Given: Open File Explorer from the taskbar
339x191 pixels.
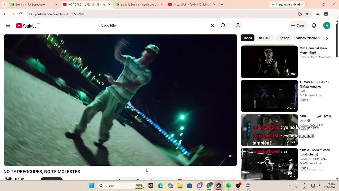Looking at the screenshot, I should point(180,186).
